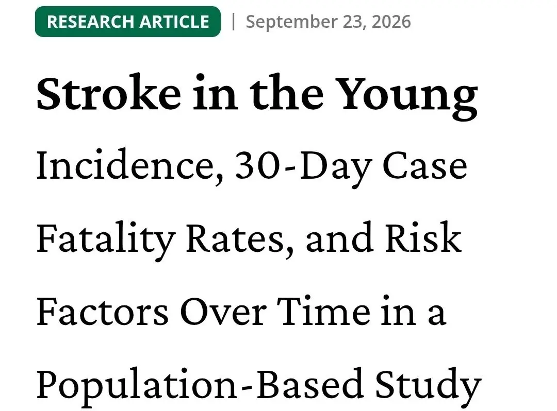Click the word Fatality in the subtitle
Image resolution: width=557 pixels, height=411 pixels.
coord(106,241)
